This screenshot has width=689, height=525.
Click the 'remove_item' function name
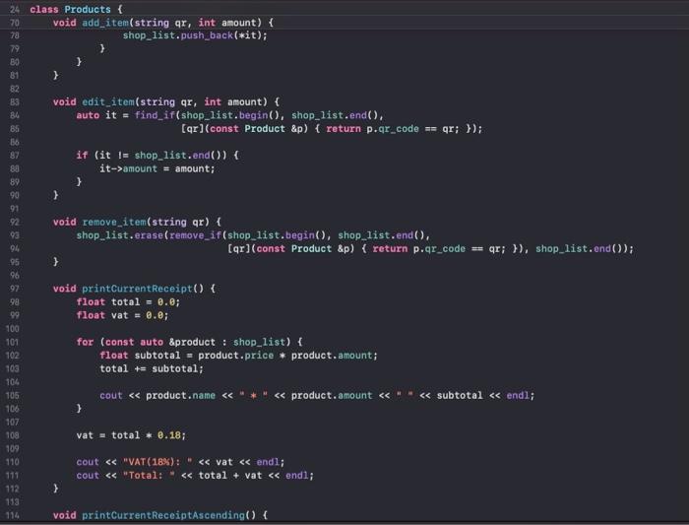coord(114,222)
